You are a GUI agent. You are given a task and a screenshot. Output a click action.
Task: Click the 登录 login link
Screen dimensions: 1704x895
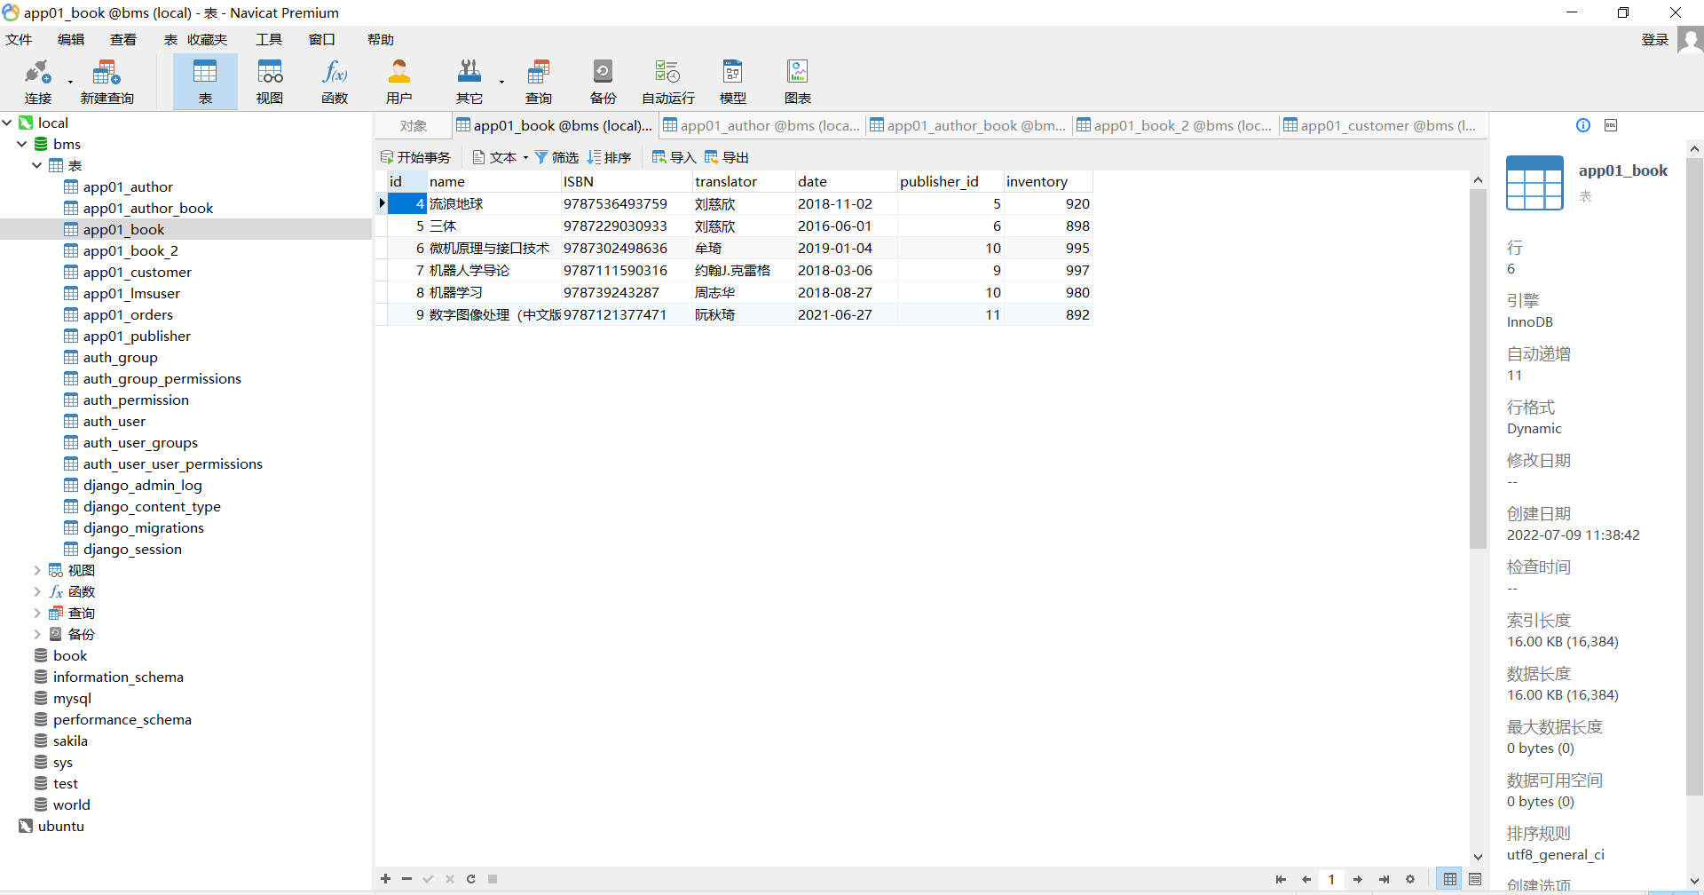[x=1655, y=39]
